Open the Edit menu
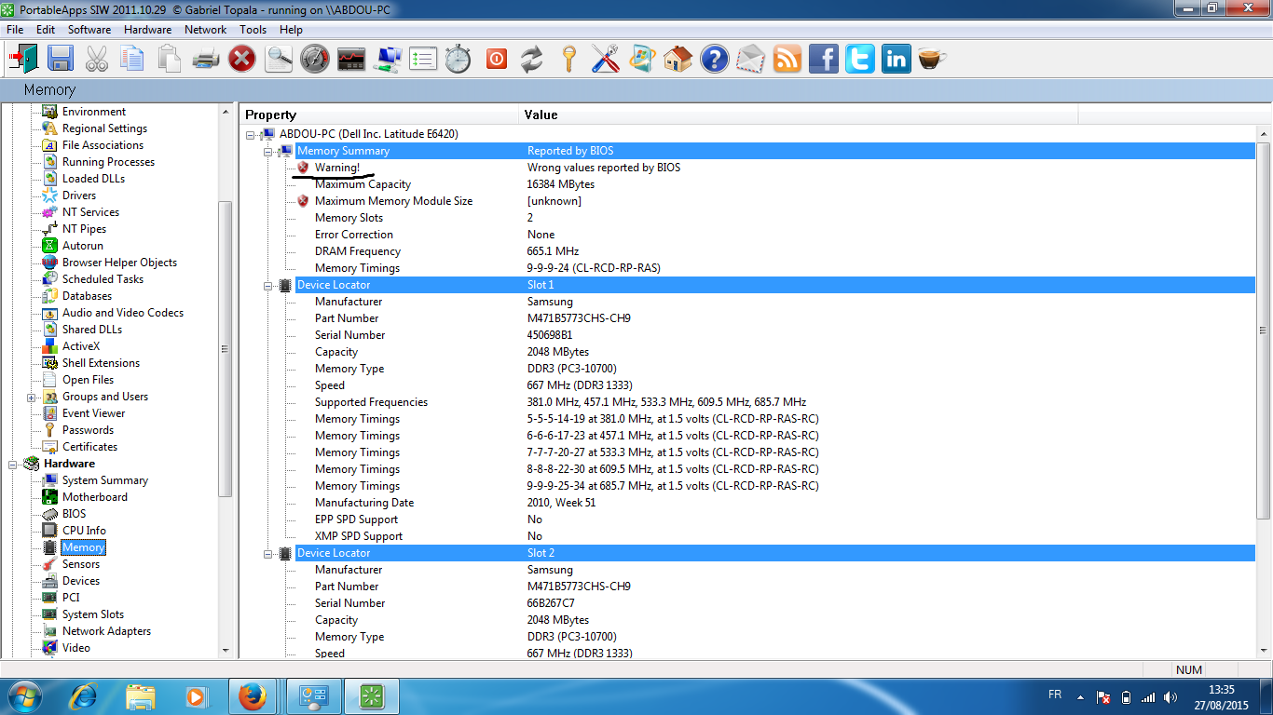 point(46,30)
